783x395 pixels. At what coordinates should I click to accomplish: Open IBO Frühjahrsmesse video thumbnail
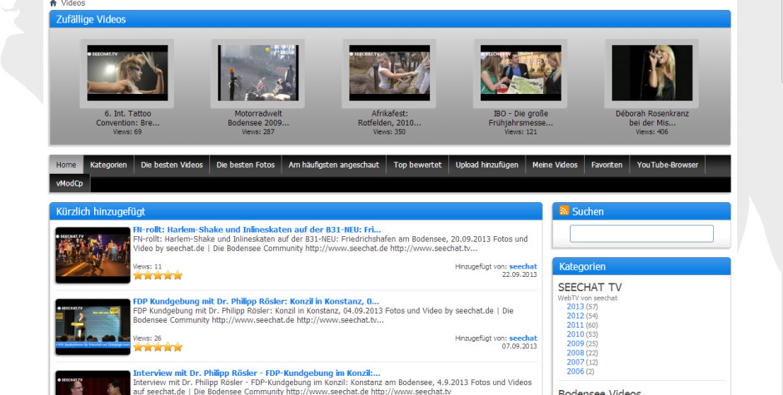(521, 73)
